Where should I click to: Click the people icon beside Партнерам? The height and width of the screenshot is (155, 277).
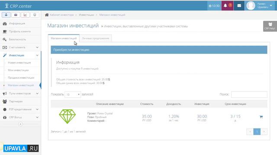[x=5, y=102]
